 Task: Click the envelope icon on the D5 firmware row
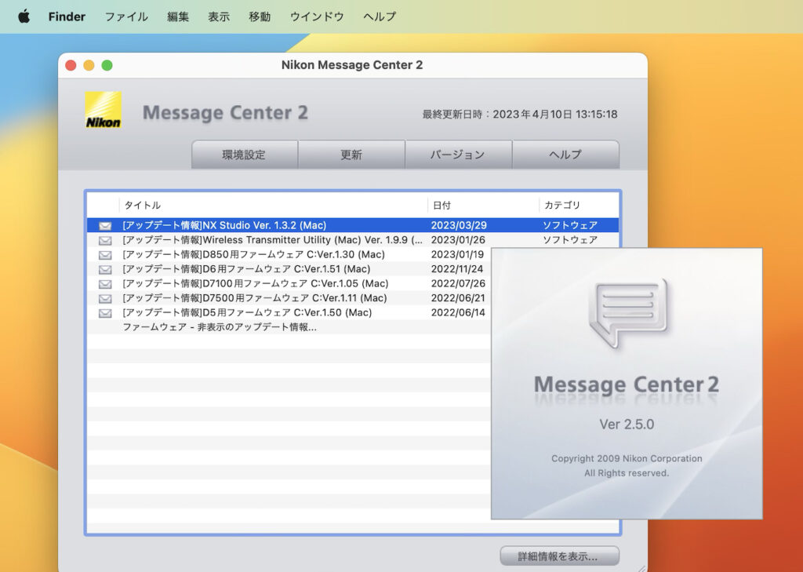click(x=105, y=312)
